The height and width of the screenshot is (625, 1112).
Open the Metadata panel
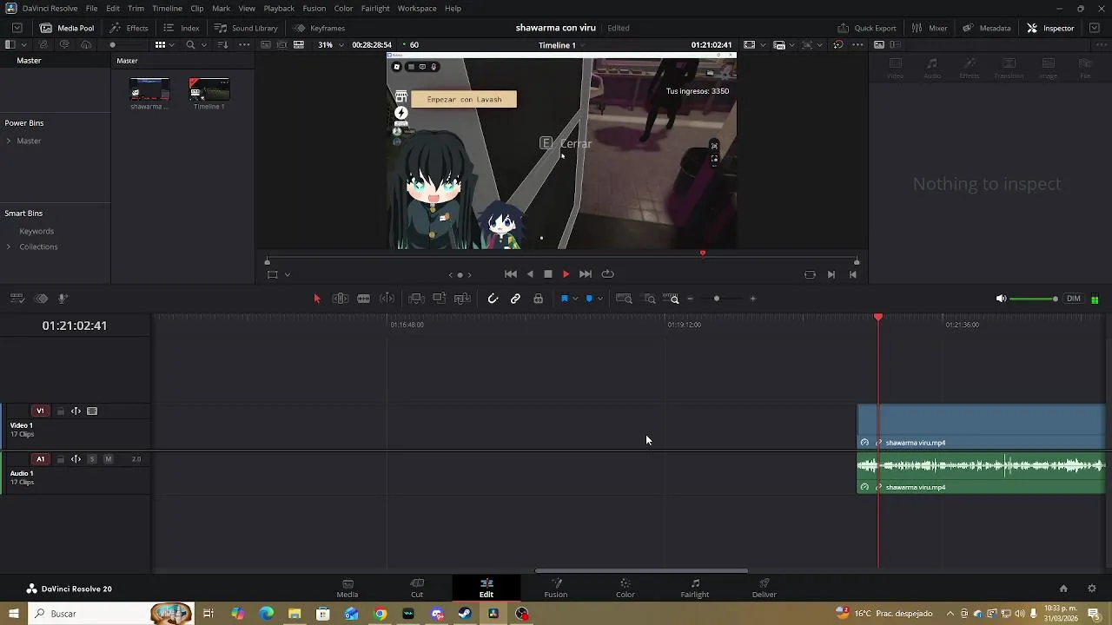tap(986, 28)
